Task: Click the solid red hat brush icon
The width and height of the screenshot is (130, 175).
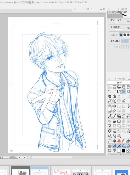Action: 119,141
